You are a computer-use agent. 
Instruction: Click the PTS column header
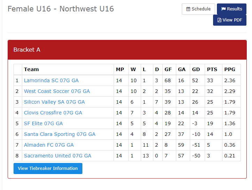212,69
